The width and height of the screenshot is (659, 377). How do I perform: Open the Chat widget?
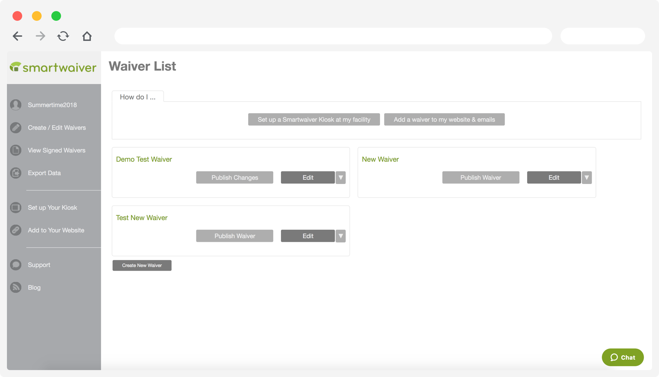tap(623, 357)
